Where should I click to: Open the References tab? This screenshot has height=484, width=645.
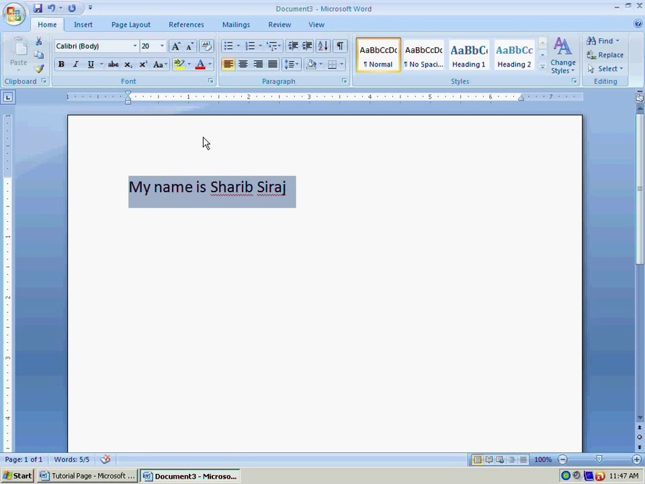click(x=186, y=25)
